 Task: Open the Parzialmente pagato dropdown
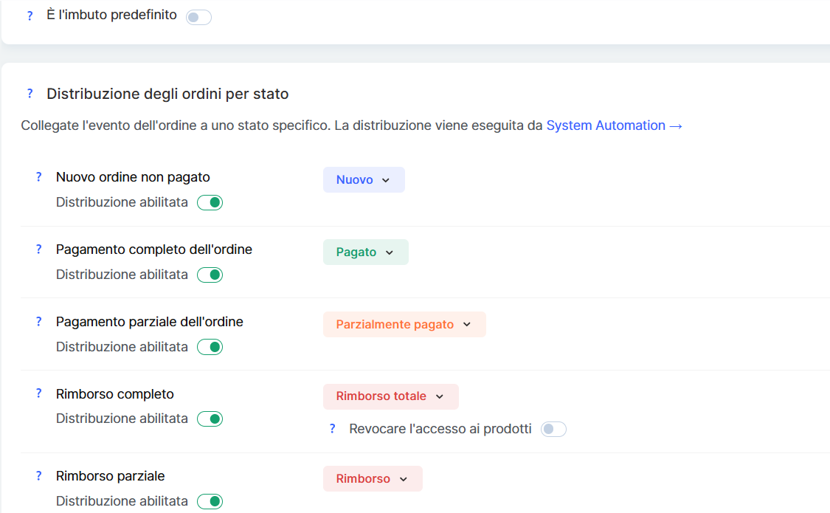[404, 325]
